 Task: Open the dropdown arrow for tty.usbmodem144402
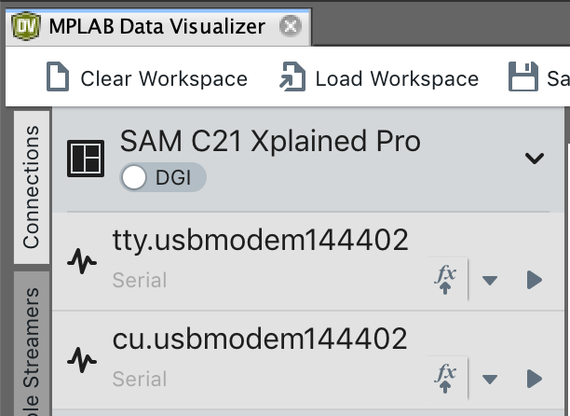click(x=490, y=280)
